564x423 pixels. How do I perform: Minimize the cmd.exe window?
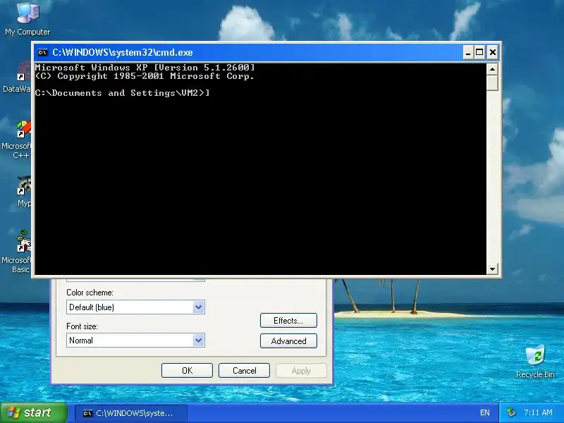467,52
